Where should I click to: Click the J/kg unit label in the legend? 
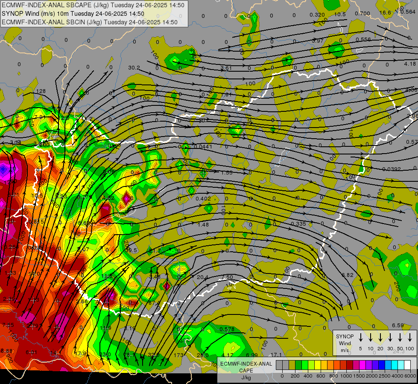246,378
